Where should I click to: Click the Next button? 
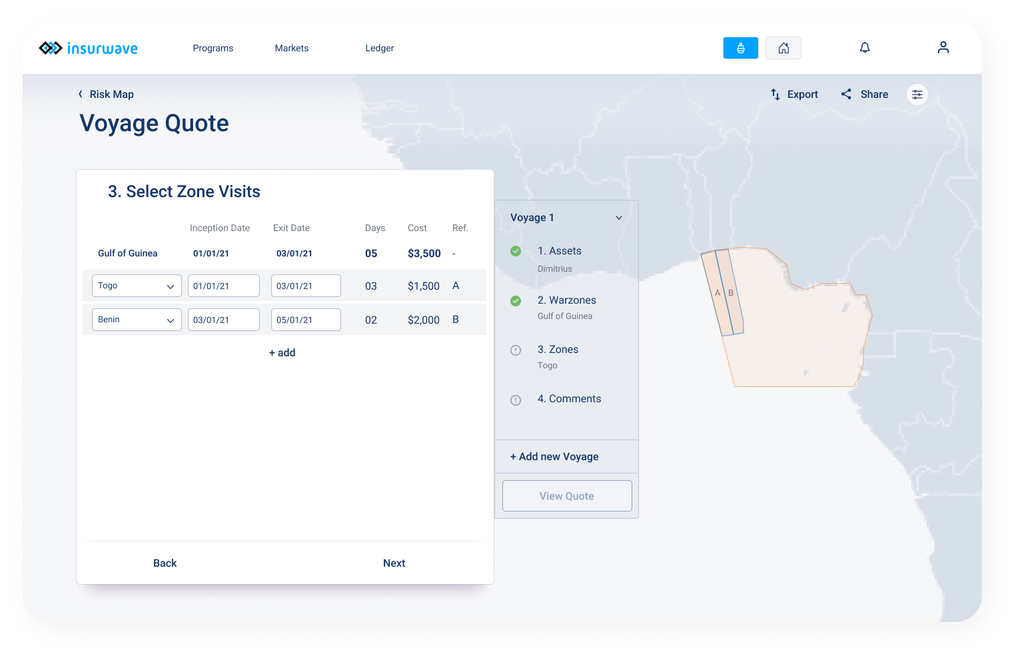pyautogui.click(x=394, y=563)
